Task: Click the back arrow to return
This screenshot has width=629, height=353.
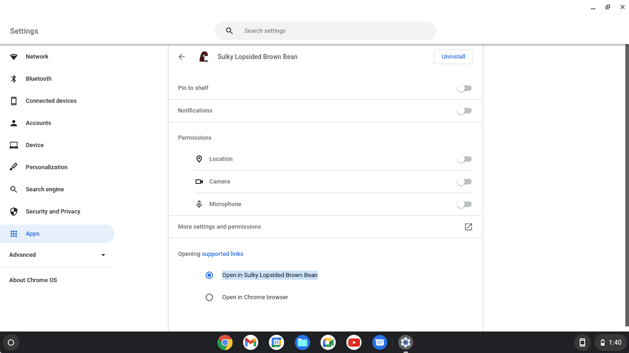Action: (x=182, y=57)
